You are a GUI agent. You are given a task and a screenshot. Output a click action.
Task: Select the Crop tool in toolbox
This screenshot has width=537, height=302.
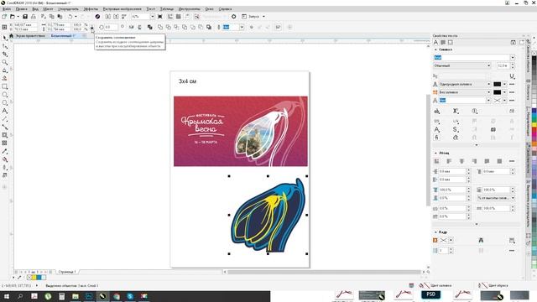click(4, 54)
